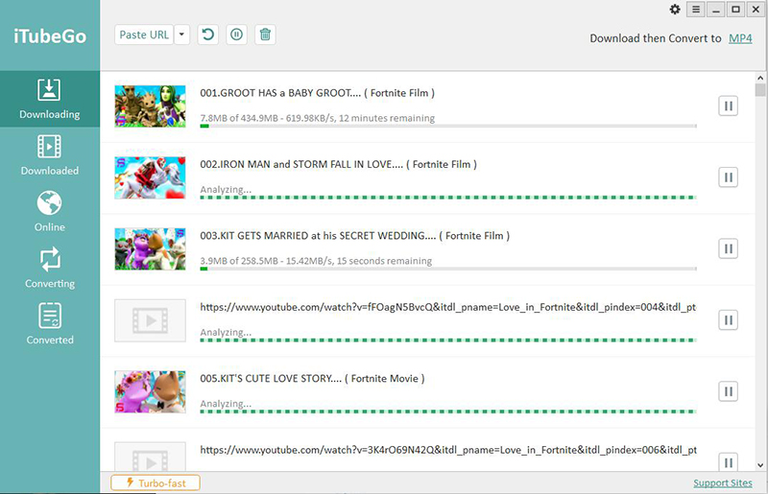The image size is (768, 494).
Task: Open the Online browser section
Action: tap(50, 211)
